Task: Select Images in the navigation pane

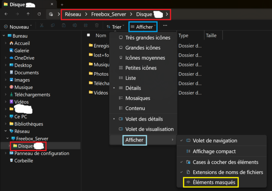Action: [x=20, y=80]
